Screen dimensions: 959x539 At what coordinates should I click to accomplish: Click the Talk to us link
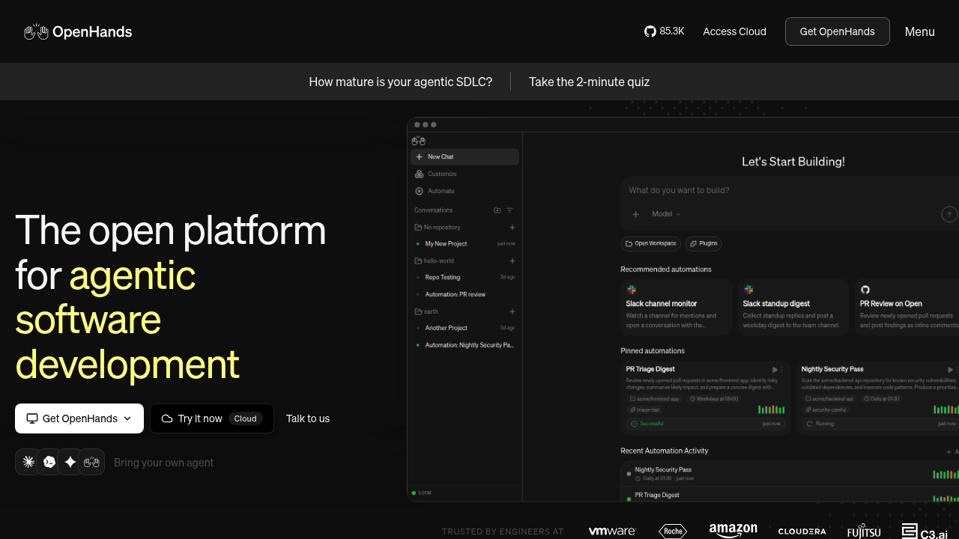tap(308, 418)
